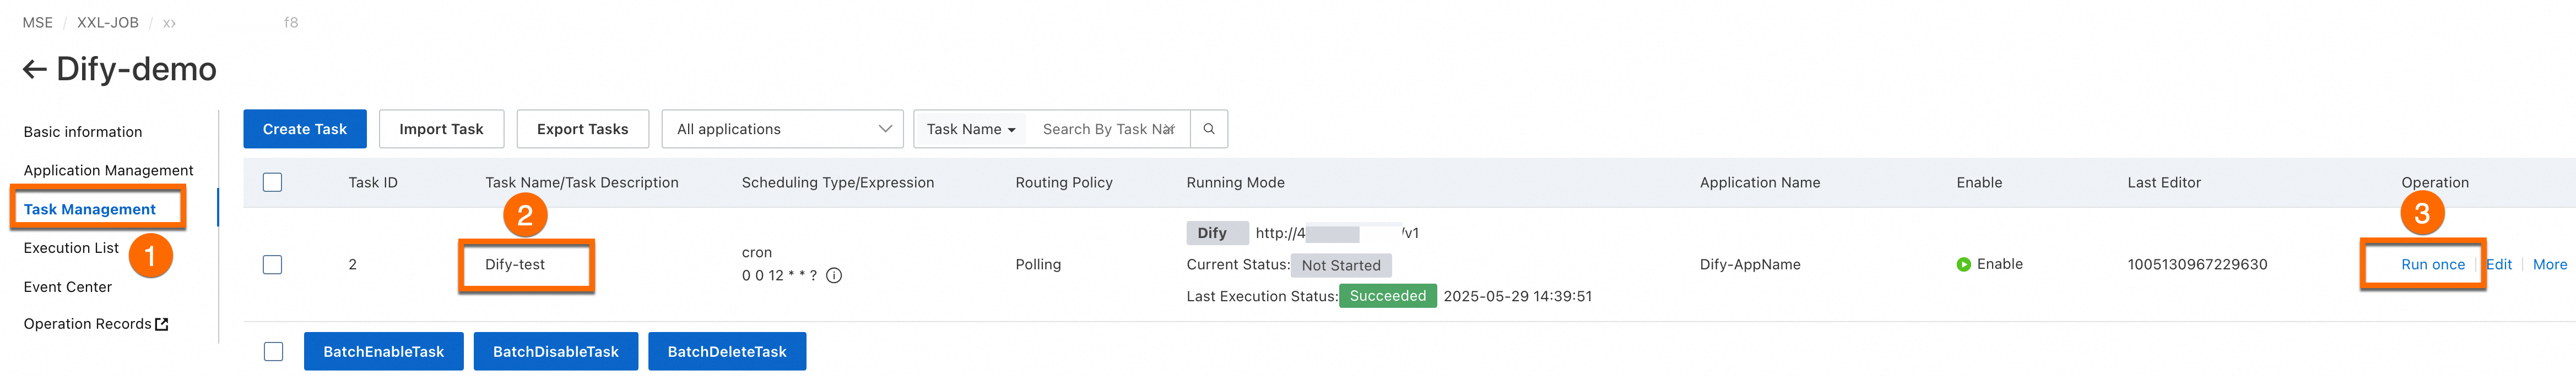2576x376 pixels.
Task: Click the Operation Records external link icon
Action: 162,324
